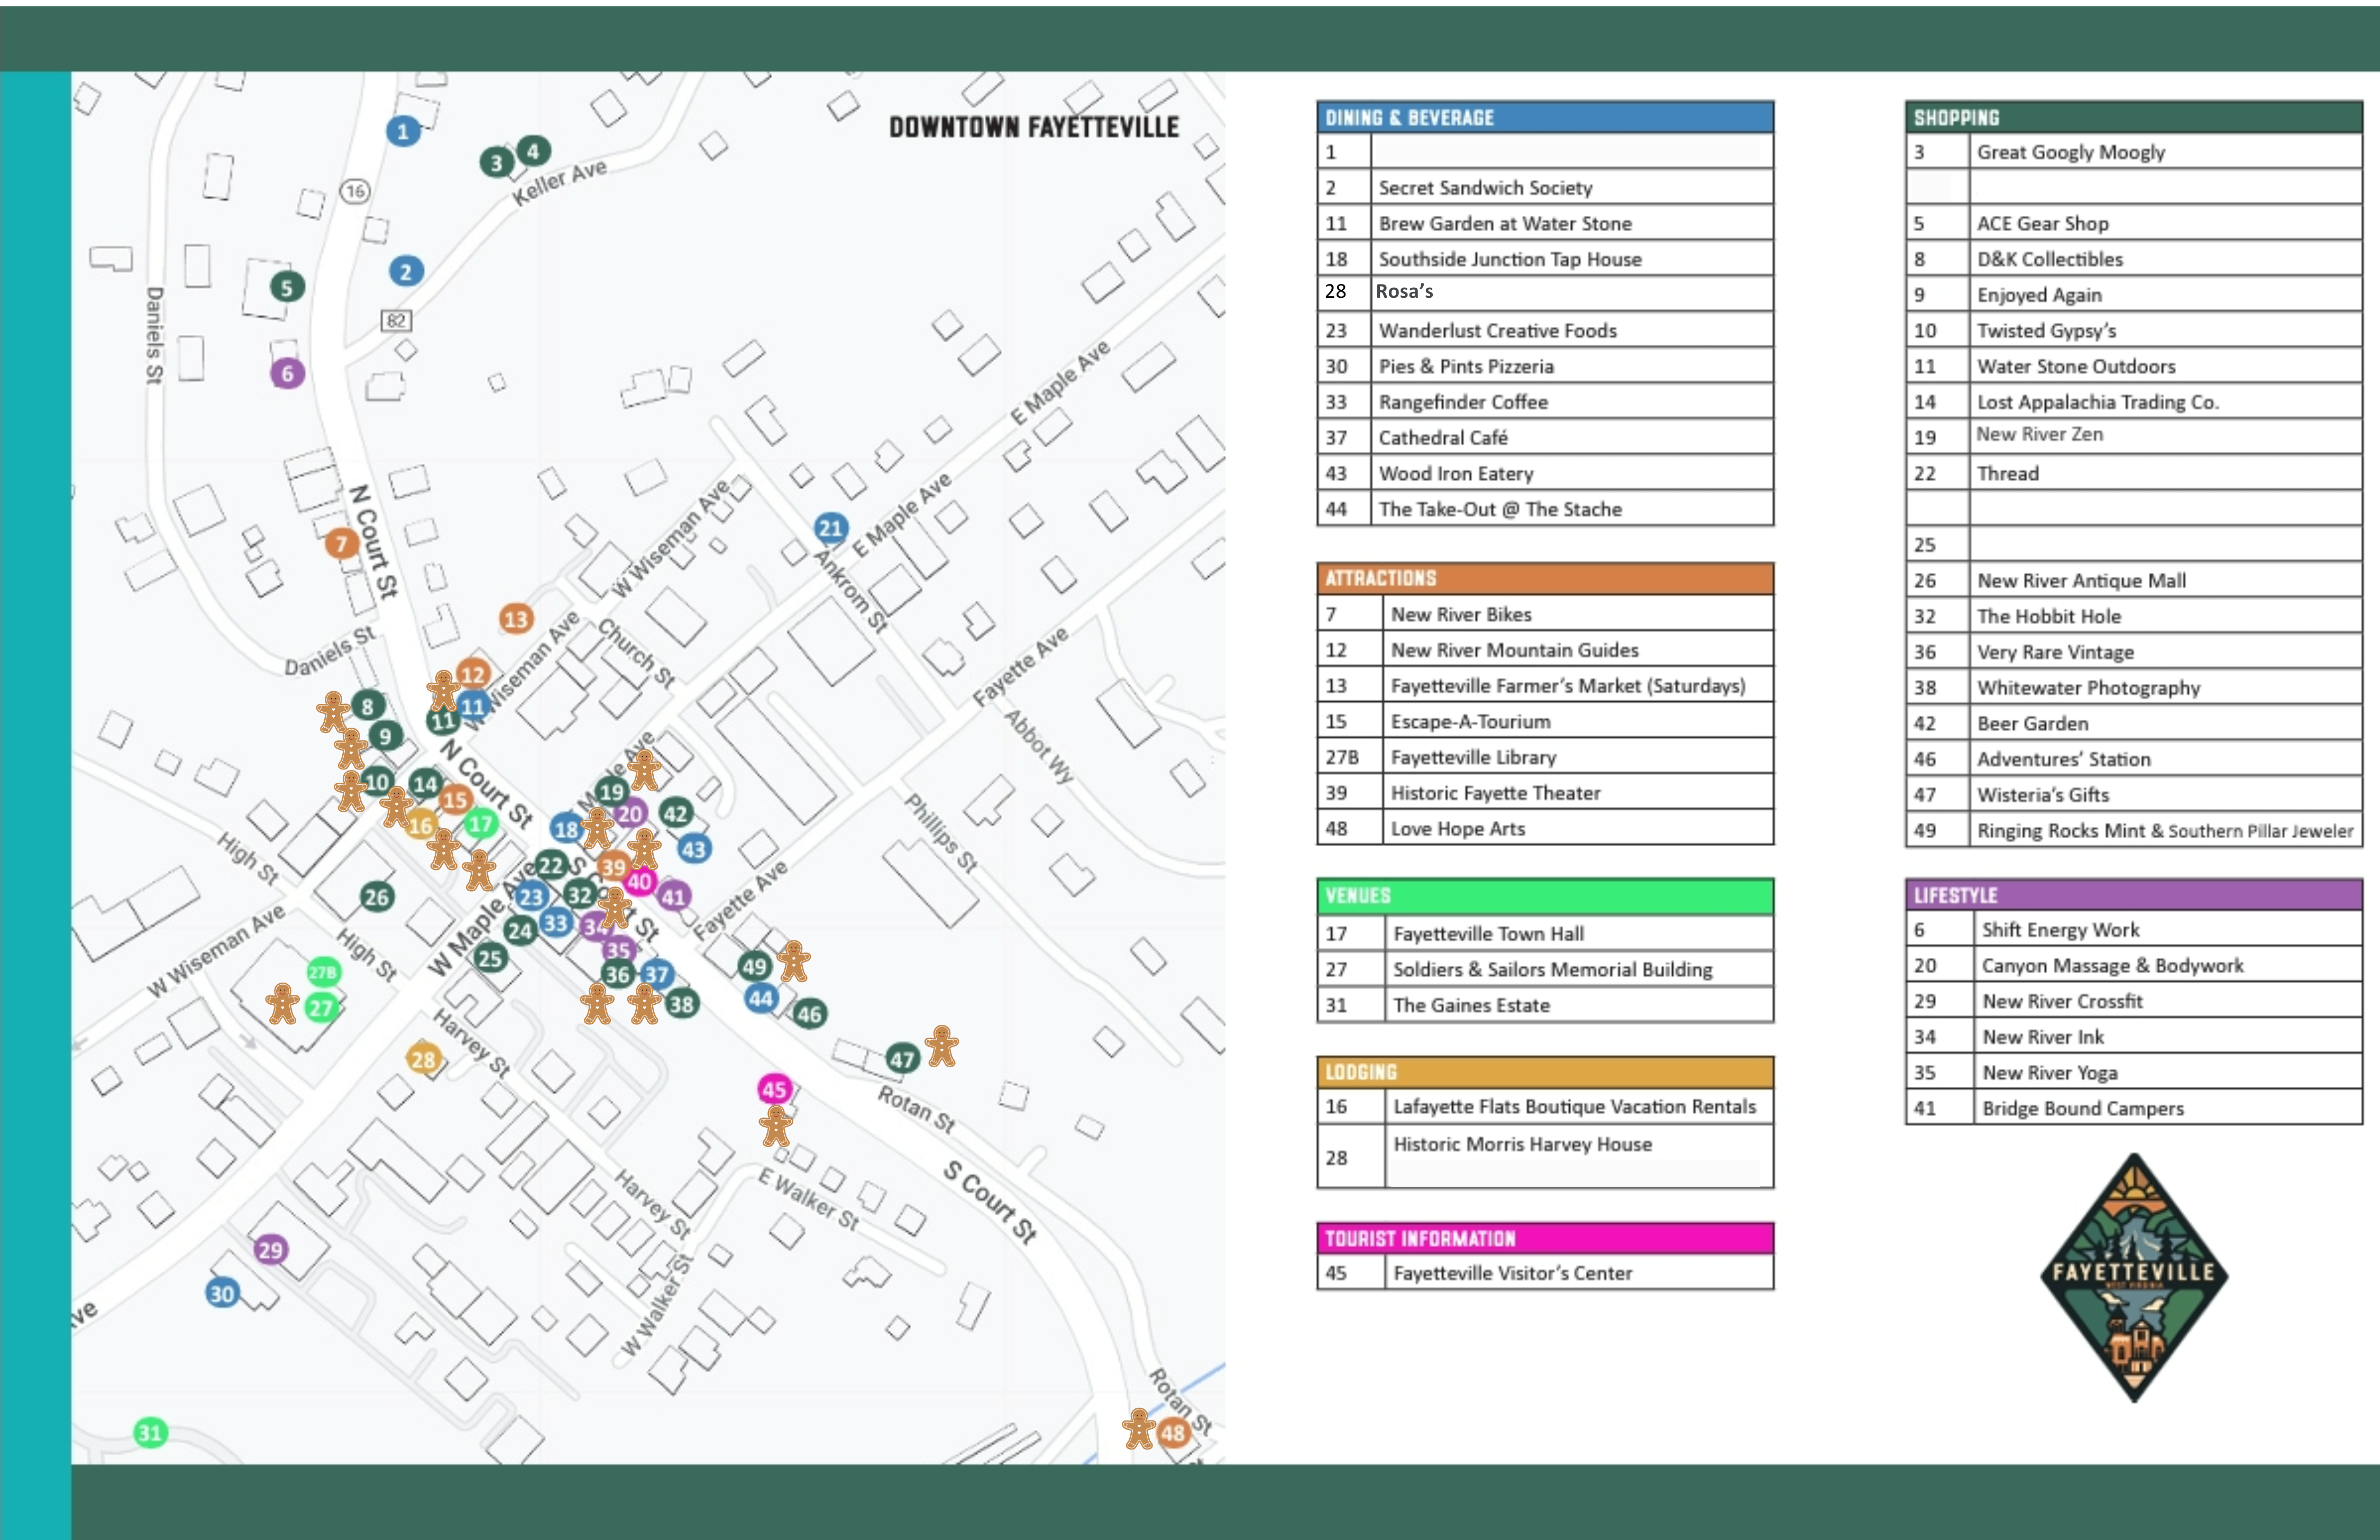The image size is (2380, 1540).
Task: Click purple map marker 29
Action: (x=270, y=1249)
